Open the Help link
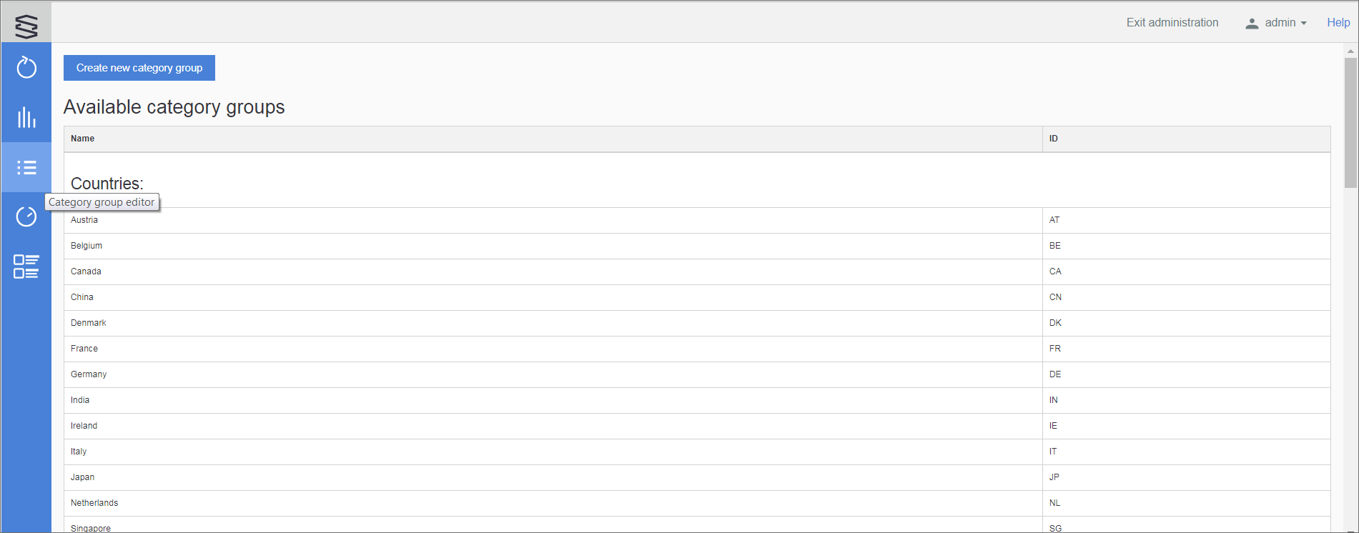The image size is (1359, 533). (x=1338, y=23)
